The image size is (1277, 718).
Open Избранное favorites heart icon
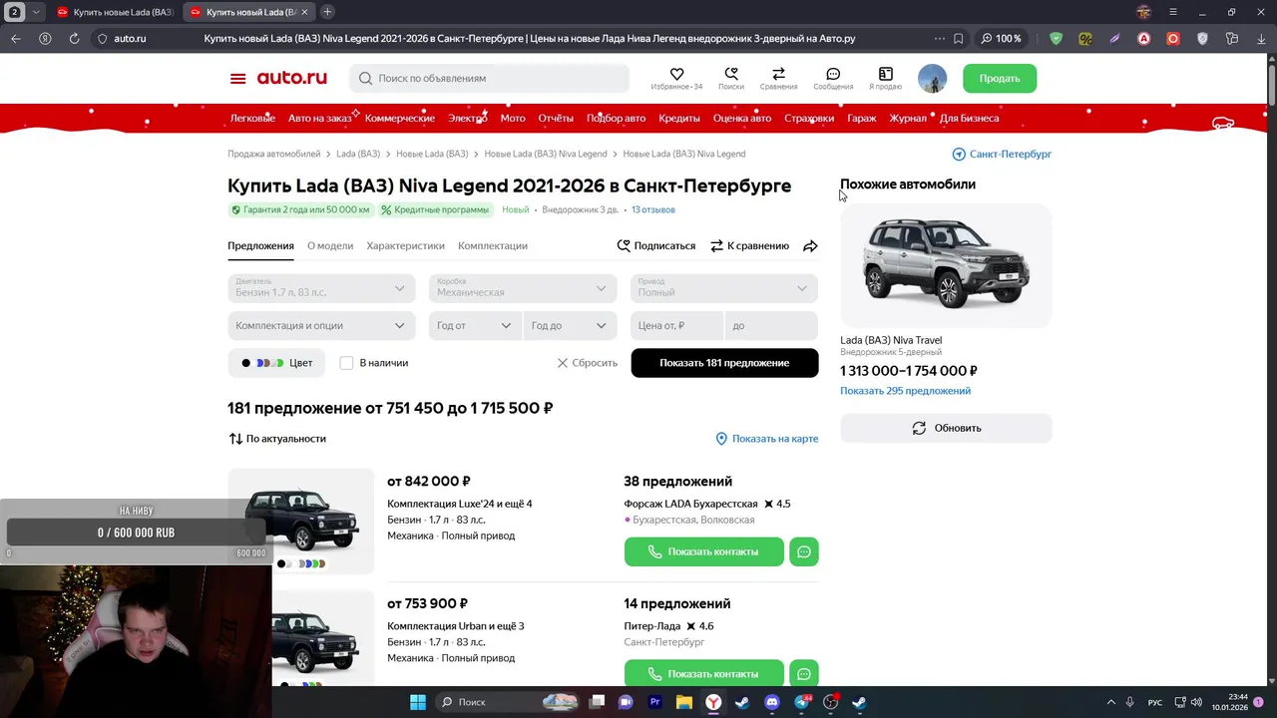coord(676,75)
